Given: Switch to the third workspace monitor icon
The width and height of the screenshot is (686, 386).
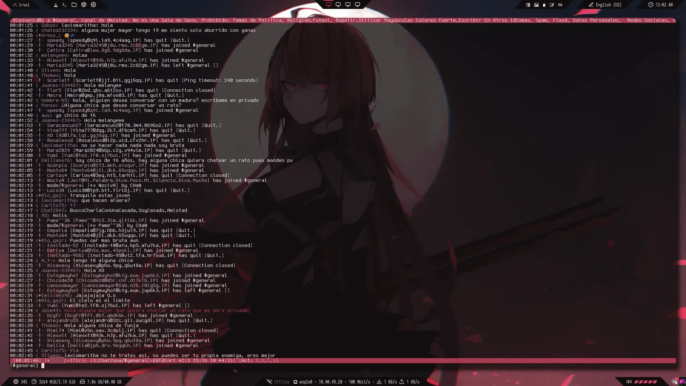Looking at the screenshot, I should tap(348, 5).
